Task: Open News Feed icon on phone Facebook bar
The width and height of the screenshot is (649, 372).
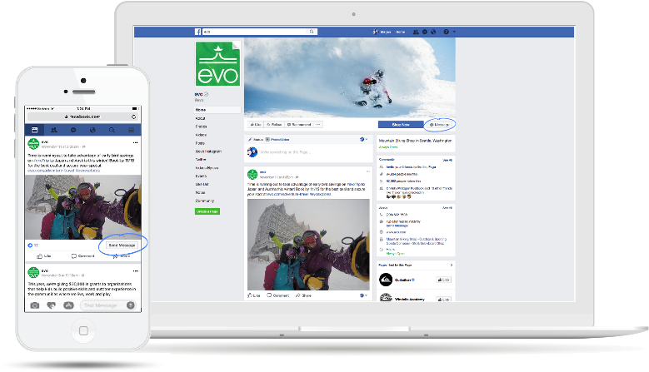Action: (x=34, y=130)
